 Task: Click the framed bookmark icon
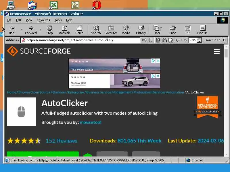158,40
